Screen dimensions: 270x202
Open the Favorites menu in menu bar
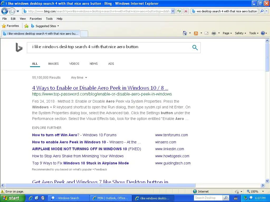click(x=36, y=19)
